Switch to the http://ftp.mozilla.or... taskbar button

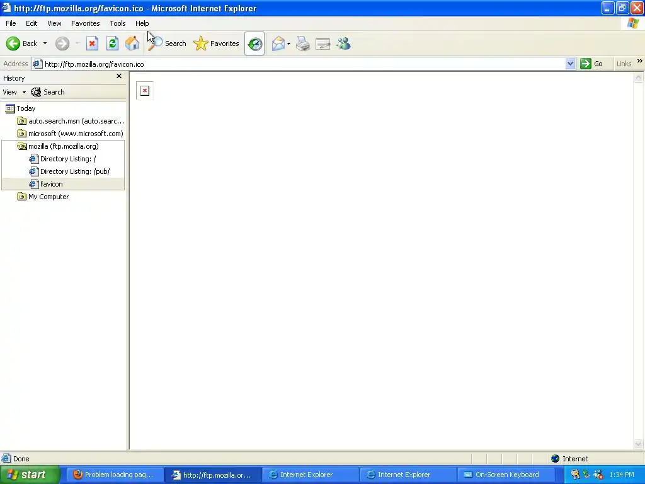(x=213, y=475)
